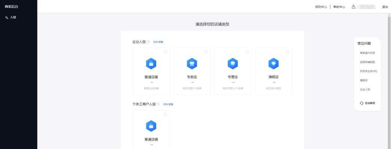Click the 普通企业店铺 description text
This screenshot has width=391, height=149.
point(151,88)
